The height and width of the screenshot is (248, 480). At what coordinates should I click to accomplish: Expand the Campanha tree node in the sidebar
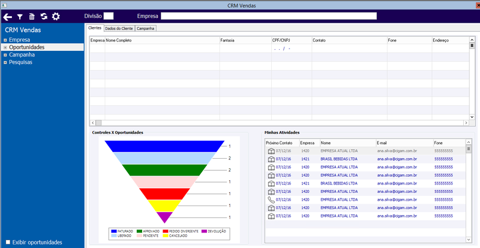click(5, 55)
